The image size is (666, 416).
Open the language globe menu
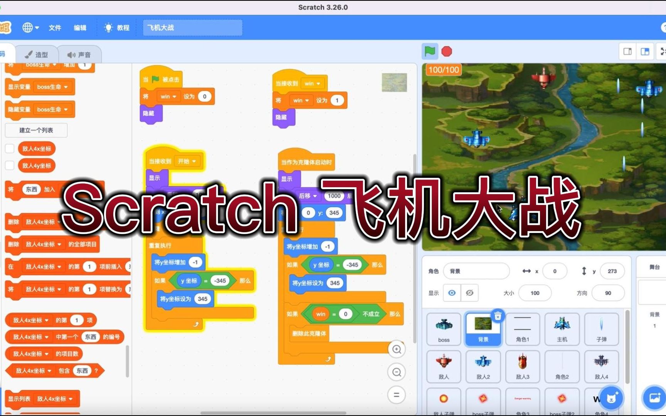[30, 27]
